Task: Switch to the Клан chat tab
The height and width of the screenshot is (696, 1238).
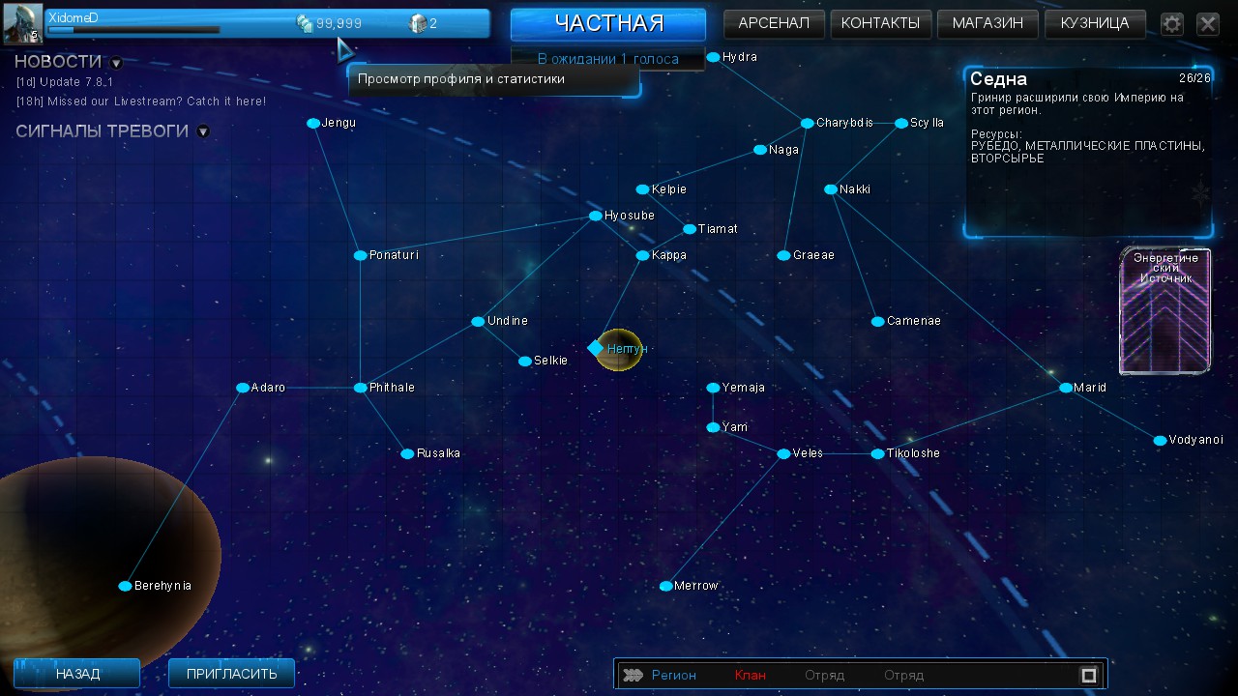Action: [750, 675]
